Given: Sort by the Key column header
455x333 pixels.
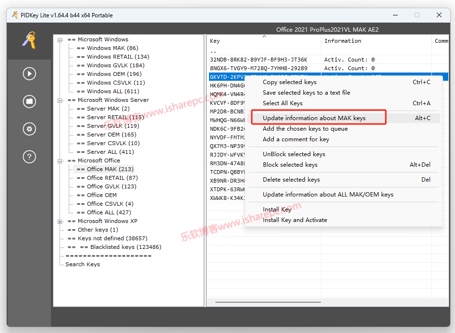Looking at the screenshot, I should 264,41.
